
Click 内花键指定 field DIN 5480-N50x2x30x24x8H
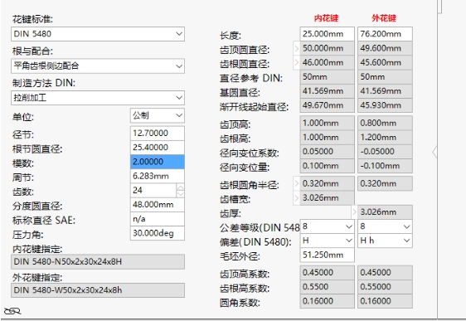[98, 262]
